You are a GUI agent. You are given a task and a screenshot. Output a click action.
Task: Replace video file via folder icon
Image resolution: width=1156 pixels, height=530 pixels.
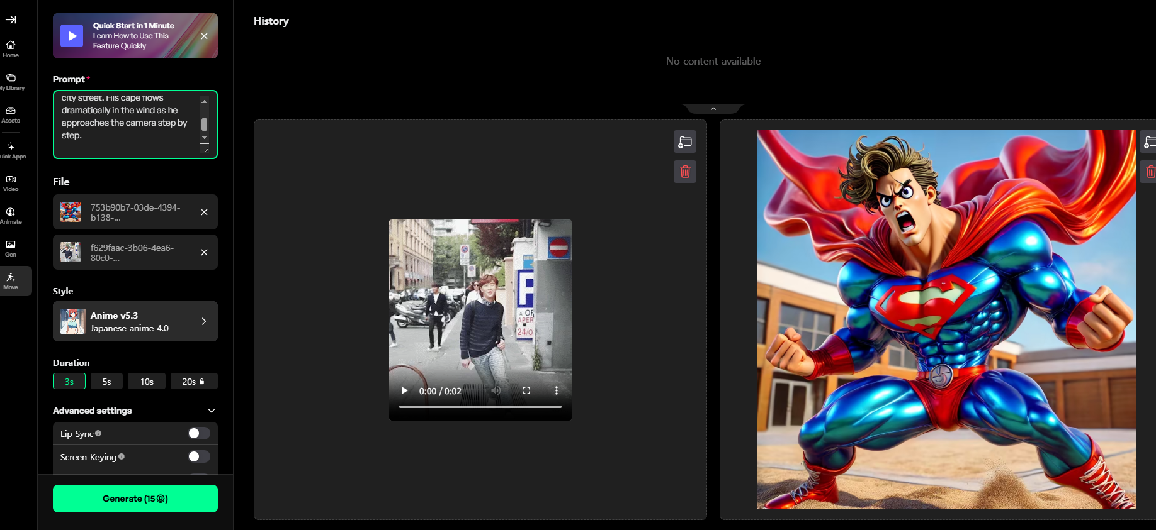tap(685, 142)
